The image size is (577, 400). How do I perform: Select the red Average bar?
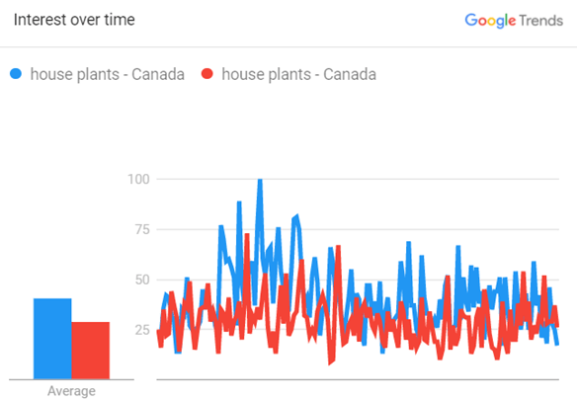[x=91, y=351]
